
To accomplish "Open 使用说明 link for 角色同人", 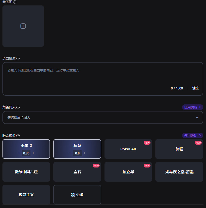I will click(x=192, y=107).
